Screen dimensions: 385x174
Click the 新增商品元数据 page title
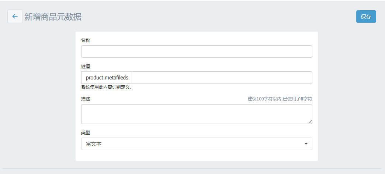tap(53, 17)
